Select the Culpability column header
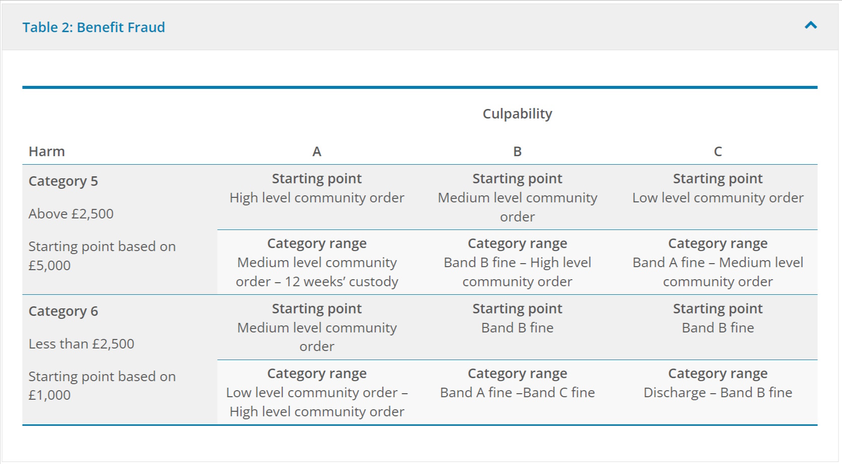The width and height of the screenshot is (842, 464). pos(517,113)
